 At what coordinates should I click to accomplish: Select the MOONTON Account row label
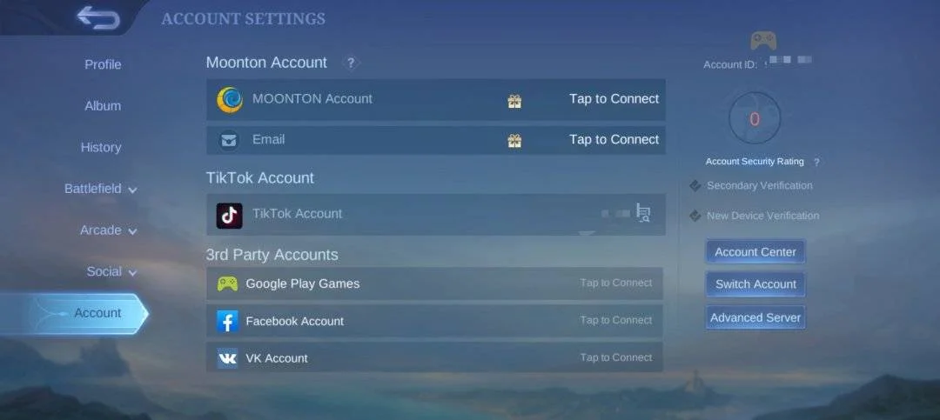(x=312, y=99)
